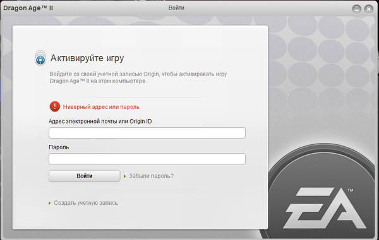Click the Войти title in window header

[176, 8]
